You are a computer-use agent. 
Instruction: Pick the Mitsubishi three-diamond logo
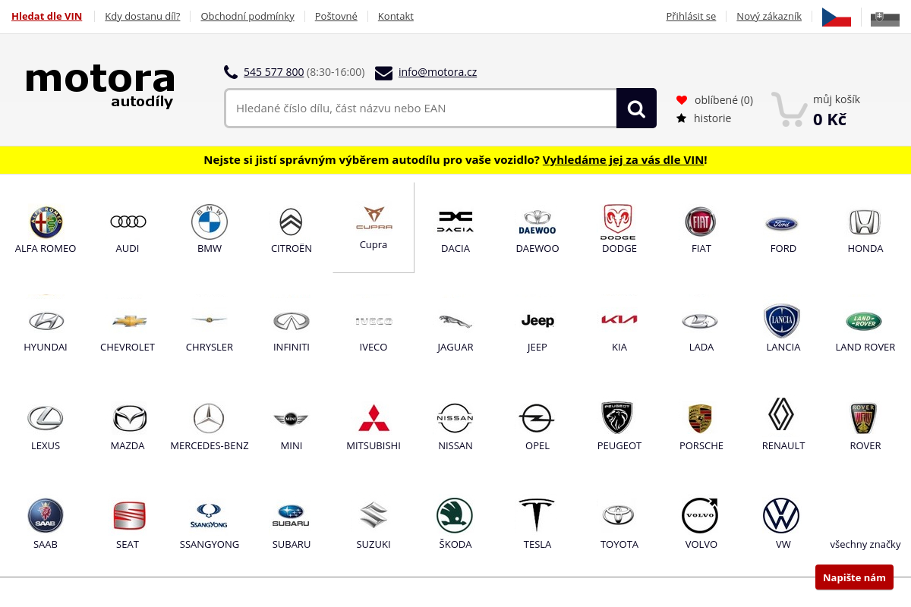click(x=374, y=418)
